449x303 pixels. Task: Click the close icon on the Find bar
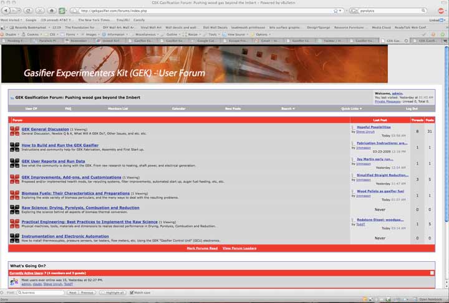(x=2, y=292)
